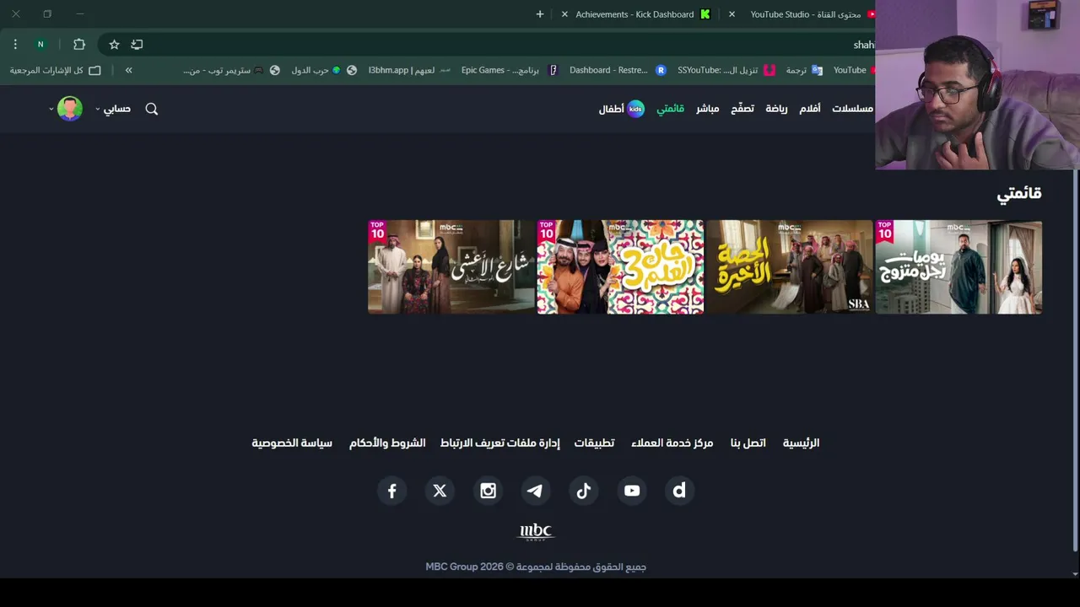Open the Chrome profile N avatar

40,44
